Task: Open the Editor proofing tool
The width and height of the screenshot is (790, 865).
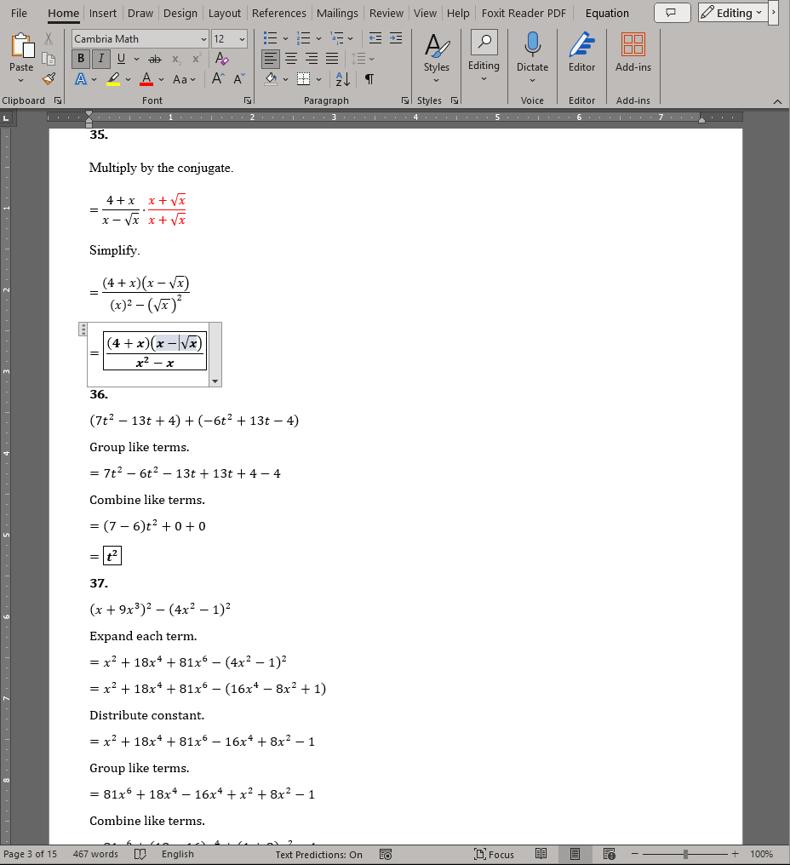Action: [x=581, y=53]
